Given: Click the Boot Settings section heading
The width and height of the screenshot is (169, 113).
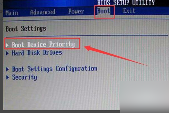Looking at the screenshot, I should coord(26,29).
